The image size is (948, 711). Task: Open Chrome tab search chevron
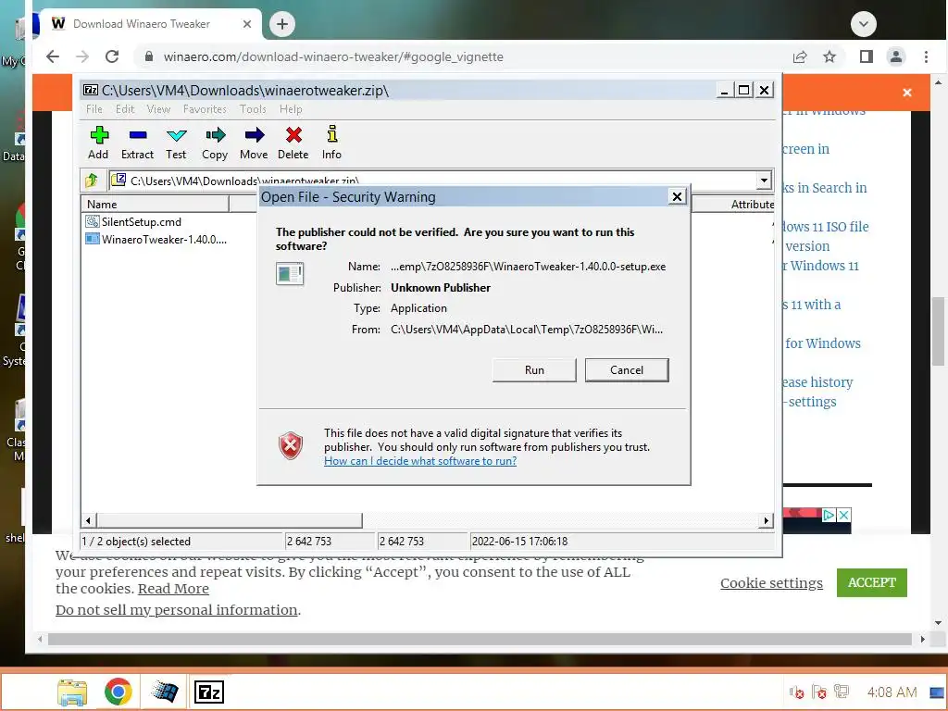(x=864, y=24)
